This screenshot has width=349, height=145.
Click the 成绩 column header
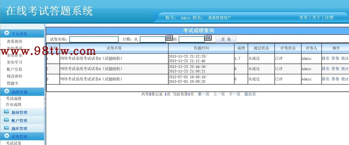click(241, 48)
